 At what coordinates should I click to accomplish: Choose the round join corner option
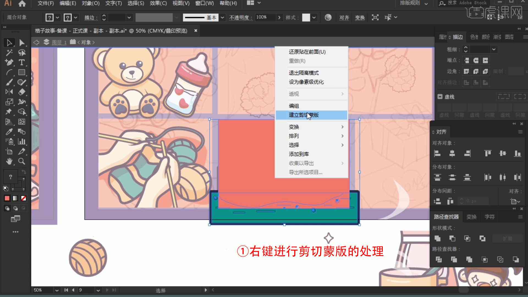476,71
